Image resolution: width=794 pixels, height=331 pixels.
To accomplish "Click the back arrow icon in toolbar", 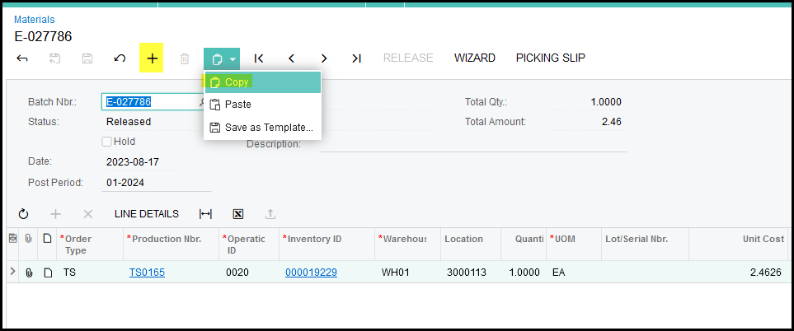I will click(22, 58).
